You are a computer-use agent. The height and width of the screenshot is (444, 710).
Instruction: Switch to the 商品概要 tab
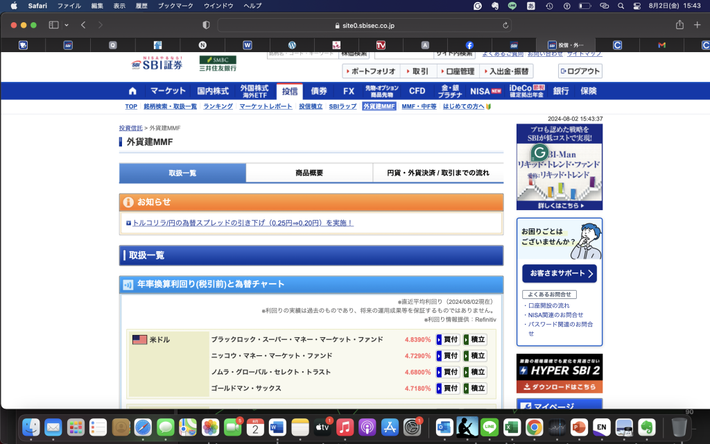309,173
